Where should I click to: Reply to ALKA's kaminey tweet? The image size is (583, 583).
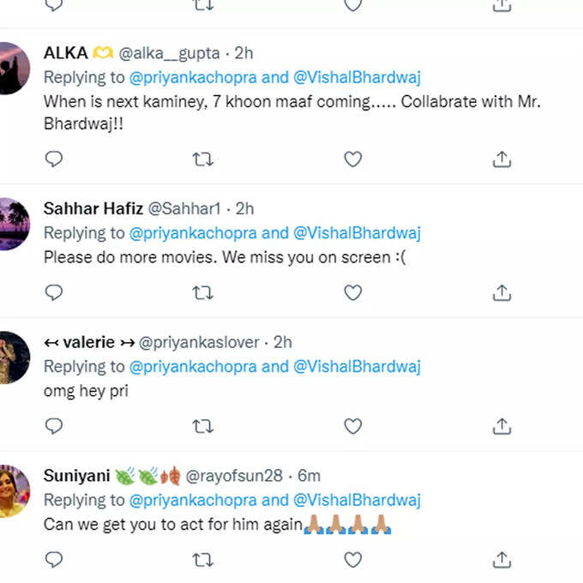pos(53,159)
